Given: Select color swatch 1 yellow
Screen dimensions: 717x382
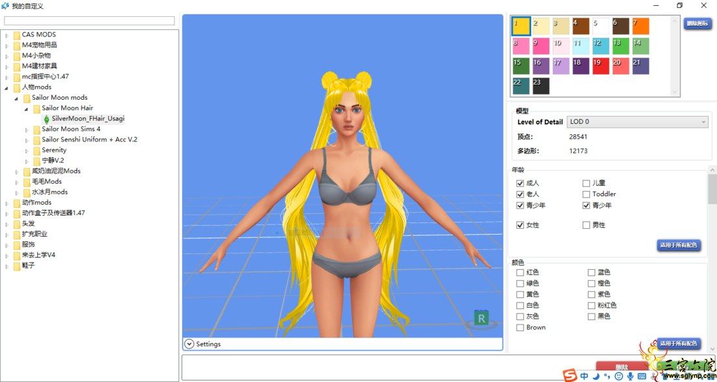Looking at the screenshot, I should (521, 26).
